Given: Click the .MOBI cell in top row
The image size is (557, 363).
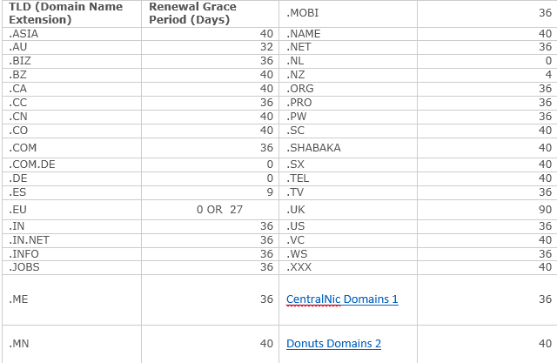Looking at the screenshot, I should pyautogui.click(x=348, y=14).
